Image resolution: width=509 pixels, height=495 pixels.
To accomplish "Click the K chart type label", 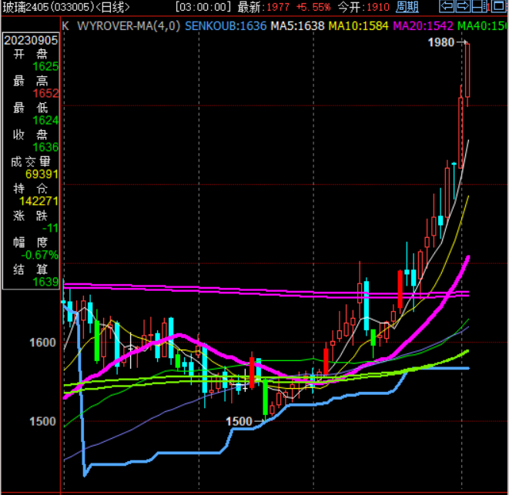I will pos(65,25).
